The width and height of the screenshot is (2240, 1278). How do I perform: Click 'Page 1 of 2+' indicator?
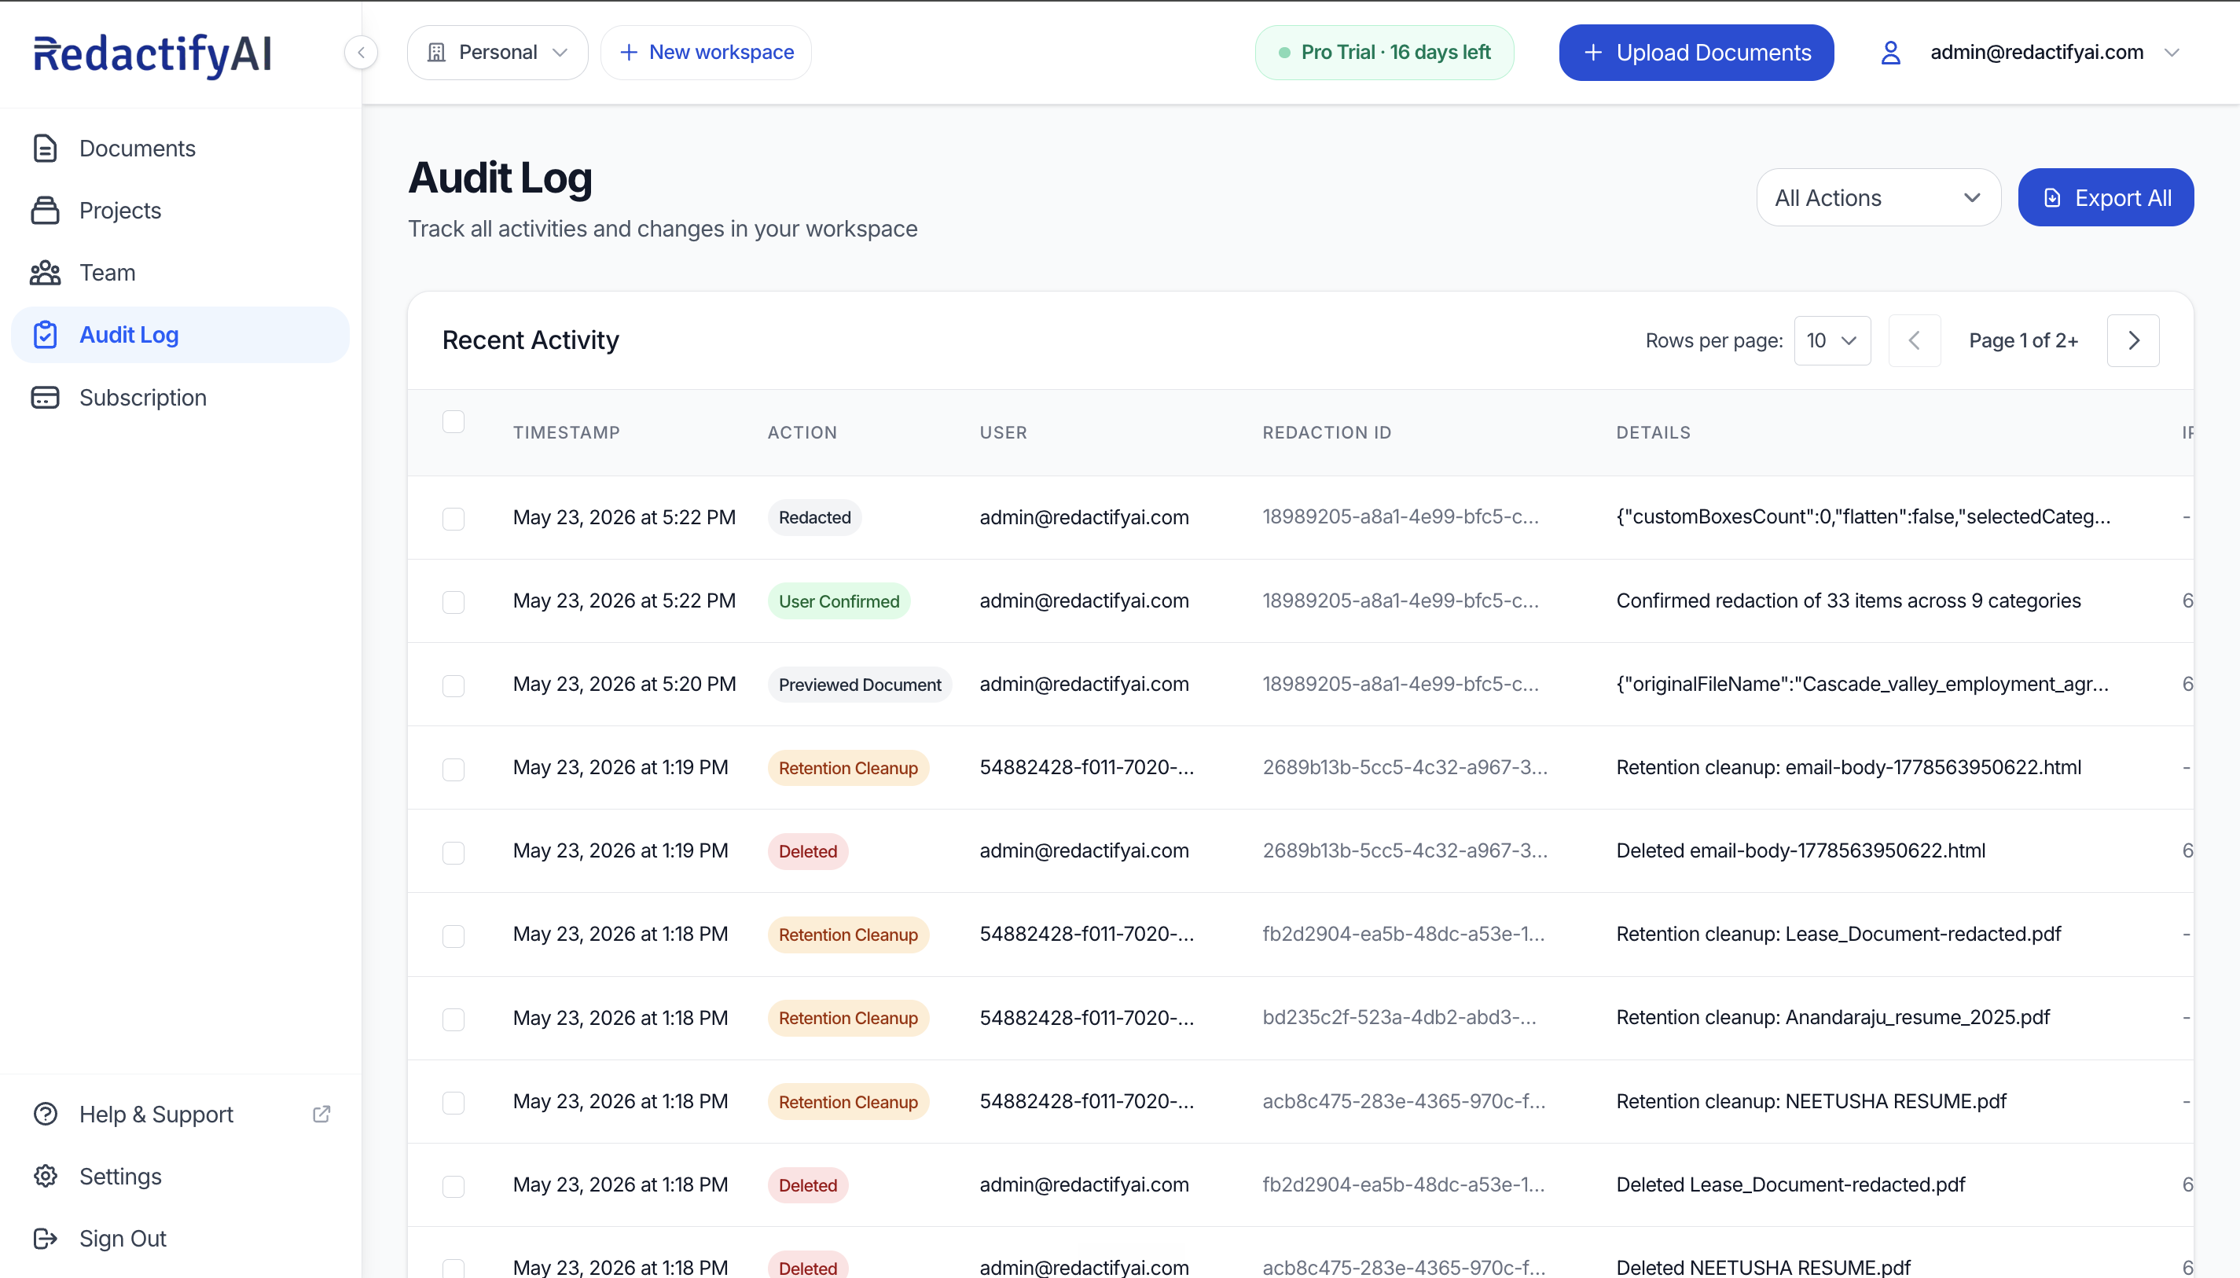pos(2023,340)
